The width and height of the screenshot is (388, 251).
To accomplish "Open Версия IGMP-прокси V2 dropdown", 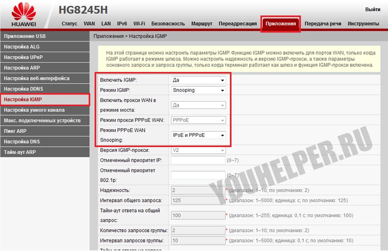I will pos(198,150).
